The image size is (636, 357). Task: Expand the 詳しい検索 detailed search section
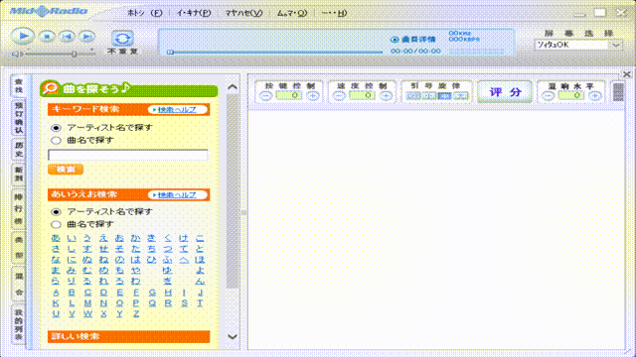click(x=128, y=337)
